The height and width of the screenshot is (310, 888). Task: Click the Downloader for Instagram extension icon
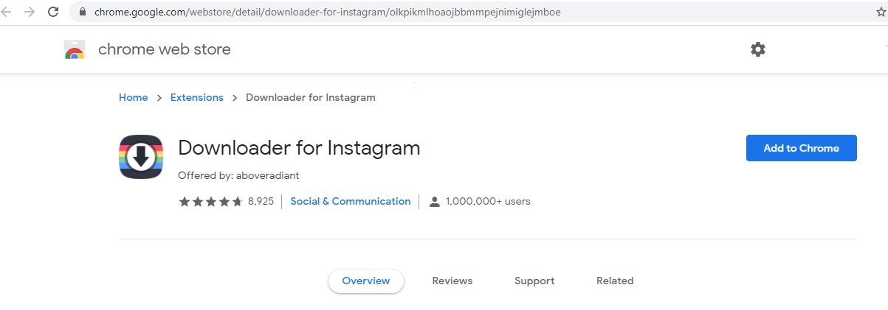click(141, 157)
